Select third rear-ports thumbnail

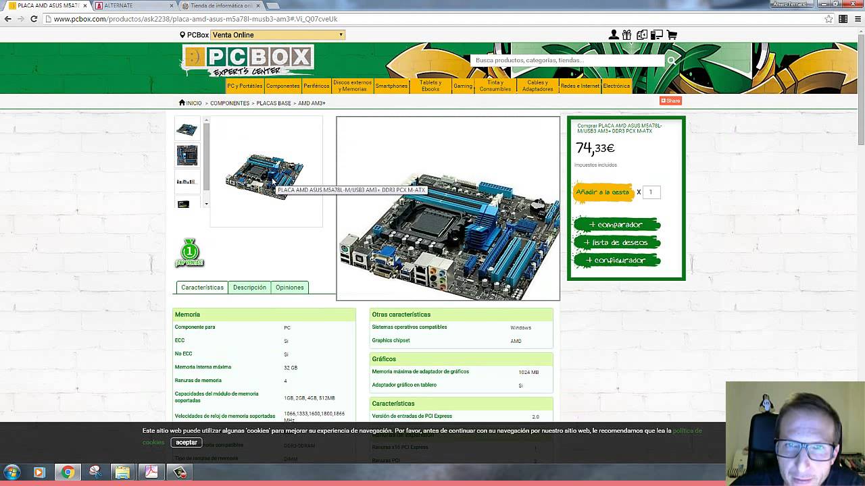click(186, 182)
